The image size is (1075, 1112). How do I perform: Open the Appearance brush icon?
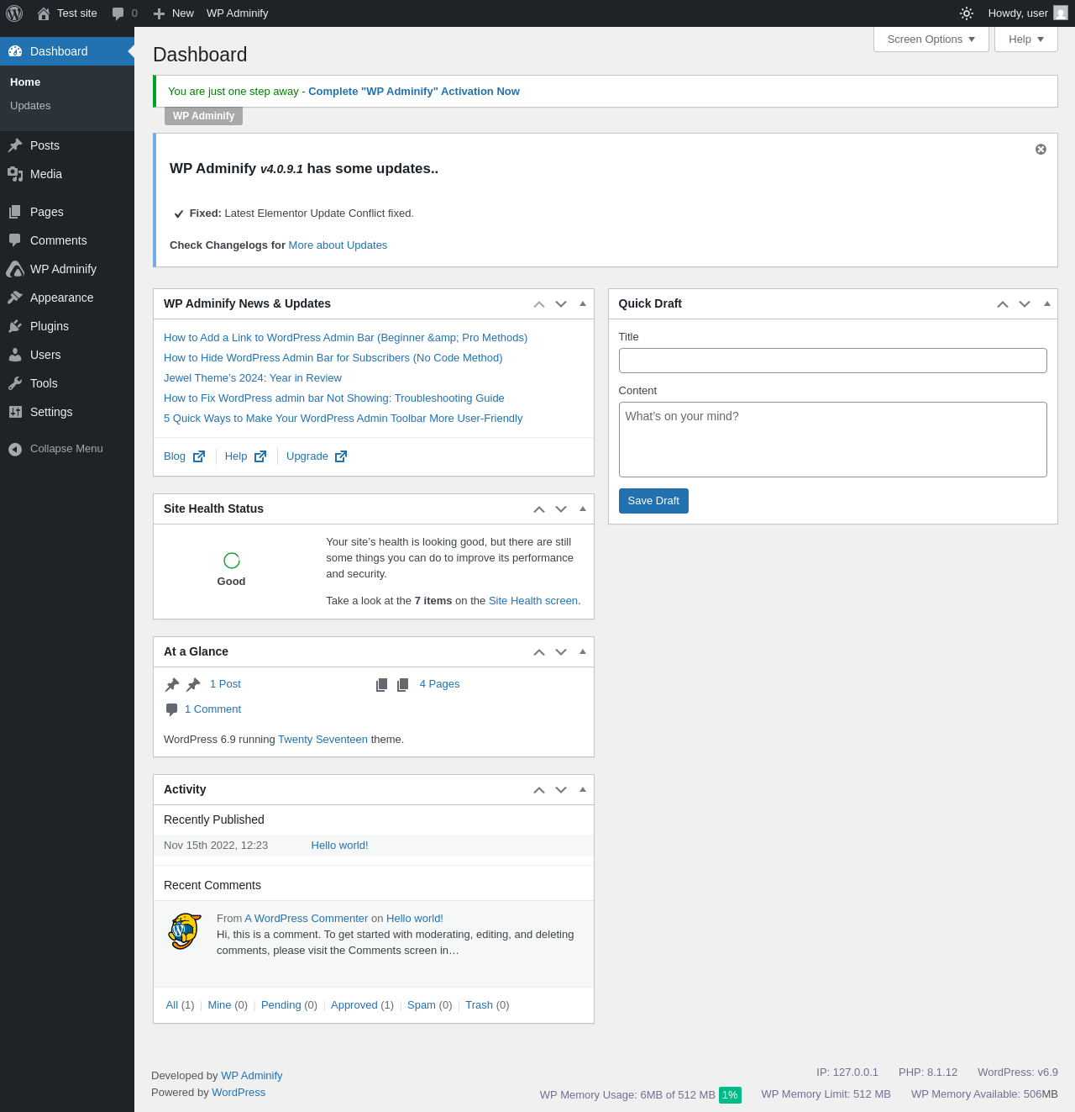click(x=15, y=298)
